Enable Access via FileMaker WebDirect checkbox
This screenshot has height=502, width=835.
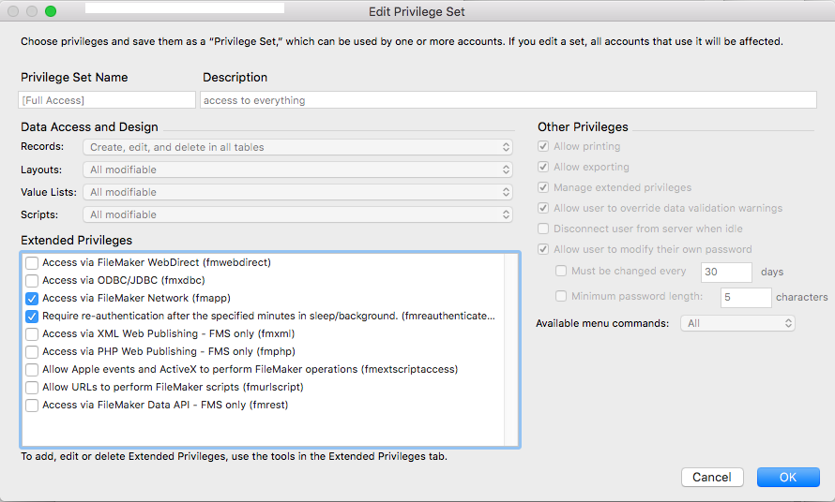pos(32,262)
